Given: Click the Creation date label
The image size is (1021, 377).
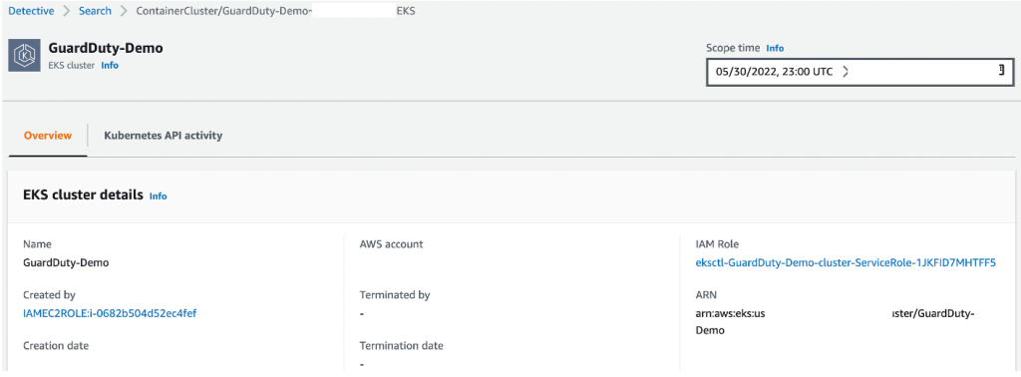Looking at the screenshot, I should click(56, 346).
